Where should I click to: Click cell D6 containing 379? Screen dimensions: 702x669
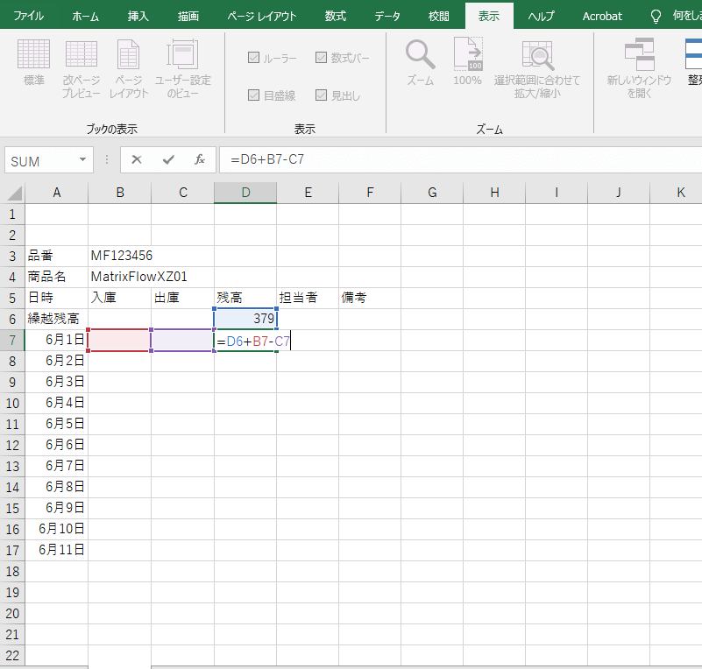pyautogui.click(x=245, y=319)
